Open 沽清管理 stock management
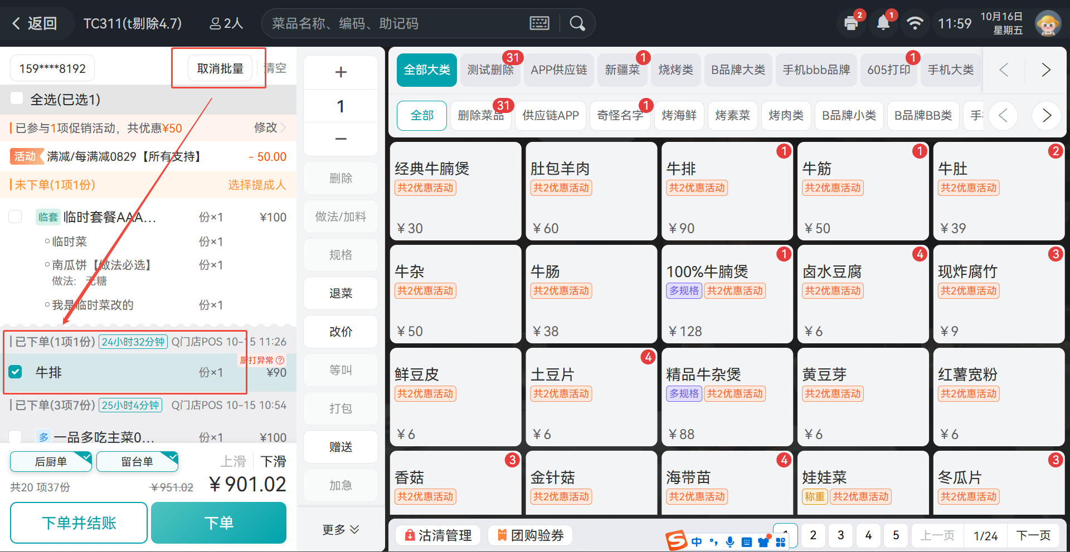 438,535
